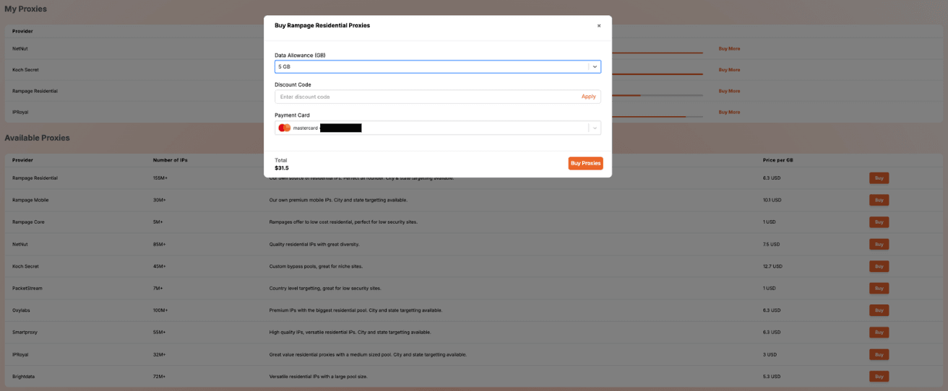Image resolution: width=948 pixels, height=391 pixels.
Task: Click the 72M+ IP count for Brightdata
Action: coord(160,376)
